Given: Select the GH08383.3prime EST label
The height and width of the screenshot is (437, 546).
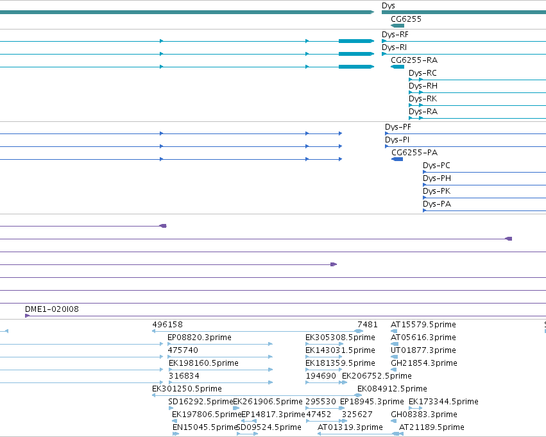Looking at the screenshot, I should click(424, 415).
